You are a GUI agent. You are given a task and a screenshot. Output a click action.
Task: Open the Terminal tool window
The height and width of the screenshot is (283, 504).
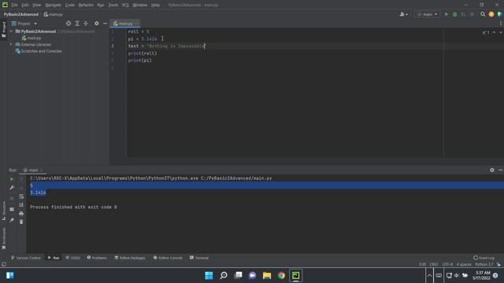199,258
